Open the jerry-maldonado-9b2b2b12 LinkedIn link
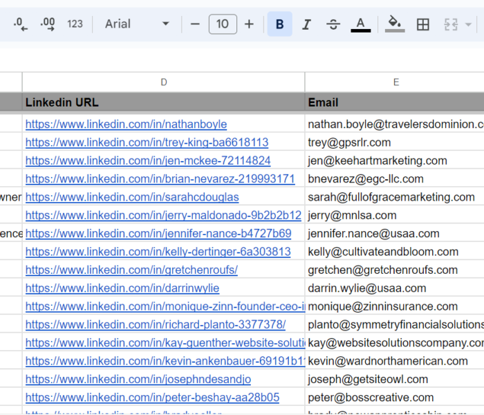The width and height of the screenshot is (484, 415). 163,215
